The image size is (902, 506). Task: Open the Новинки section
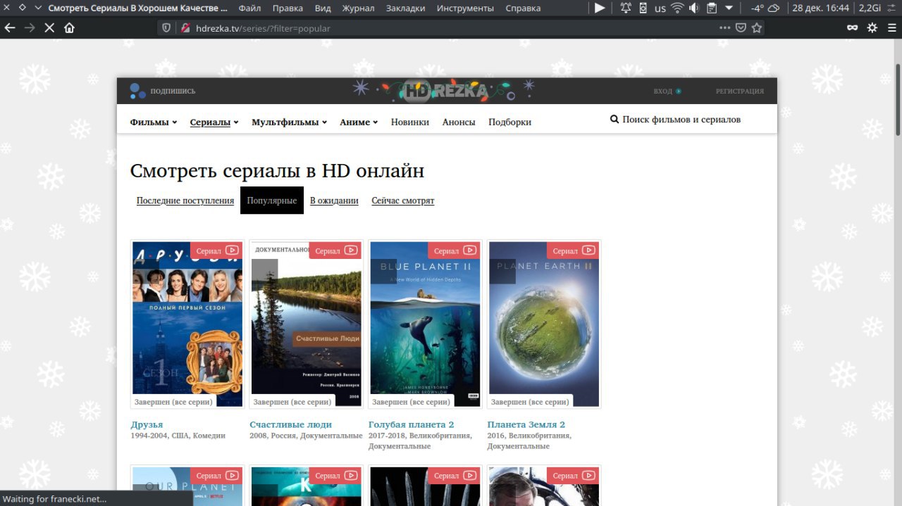coord(410,122)
